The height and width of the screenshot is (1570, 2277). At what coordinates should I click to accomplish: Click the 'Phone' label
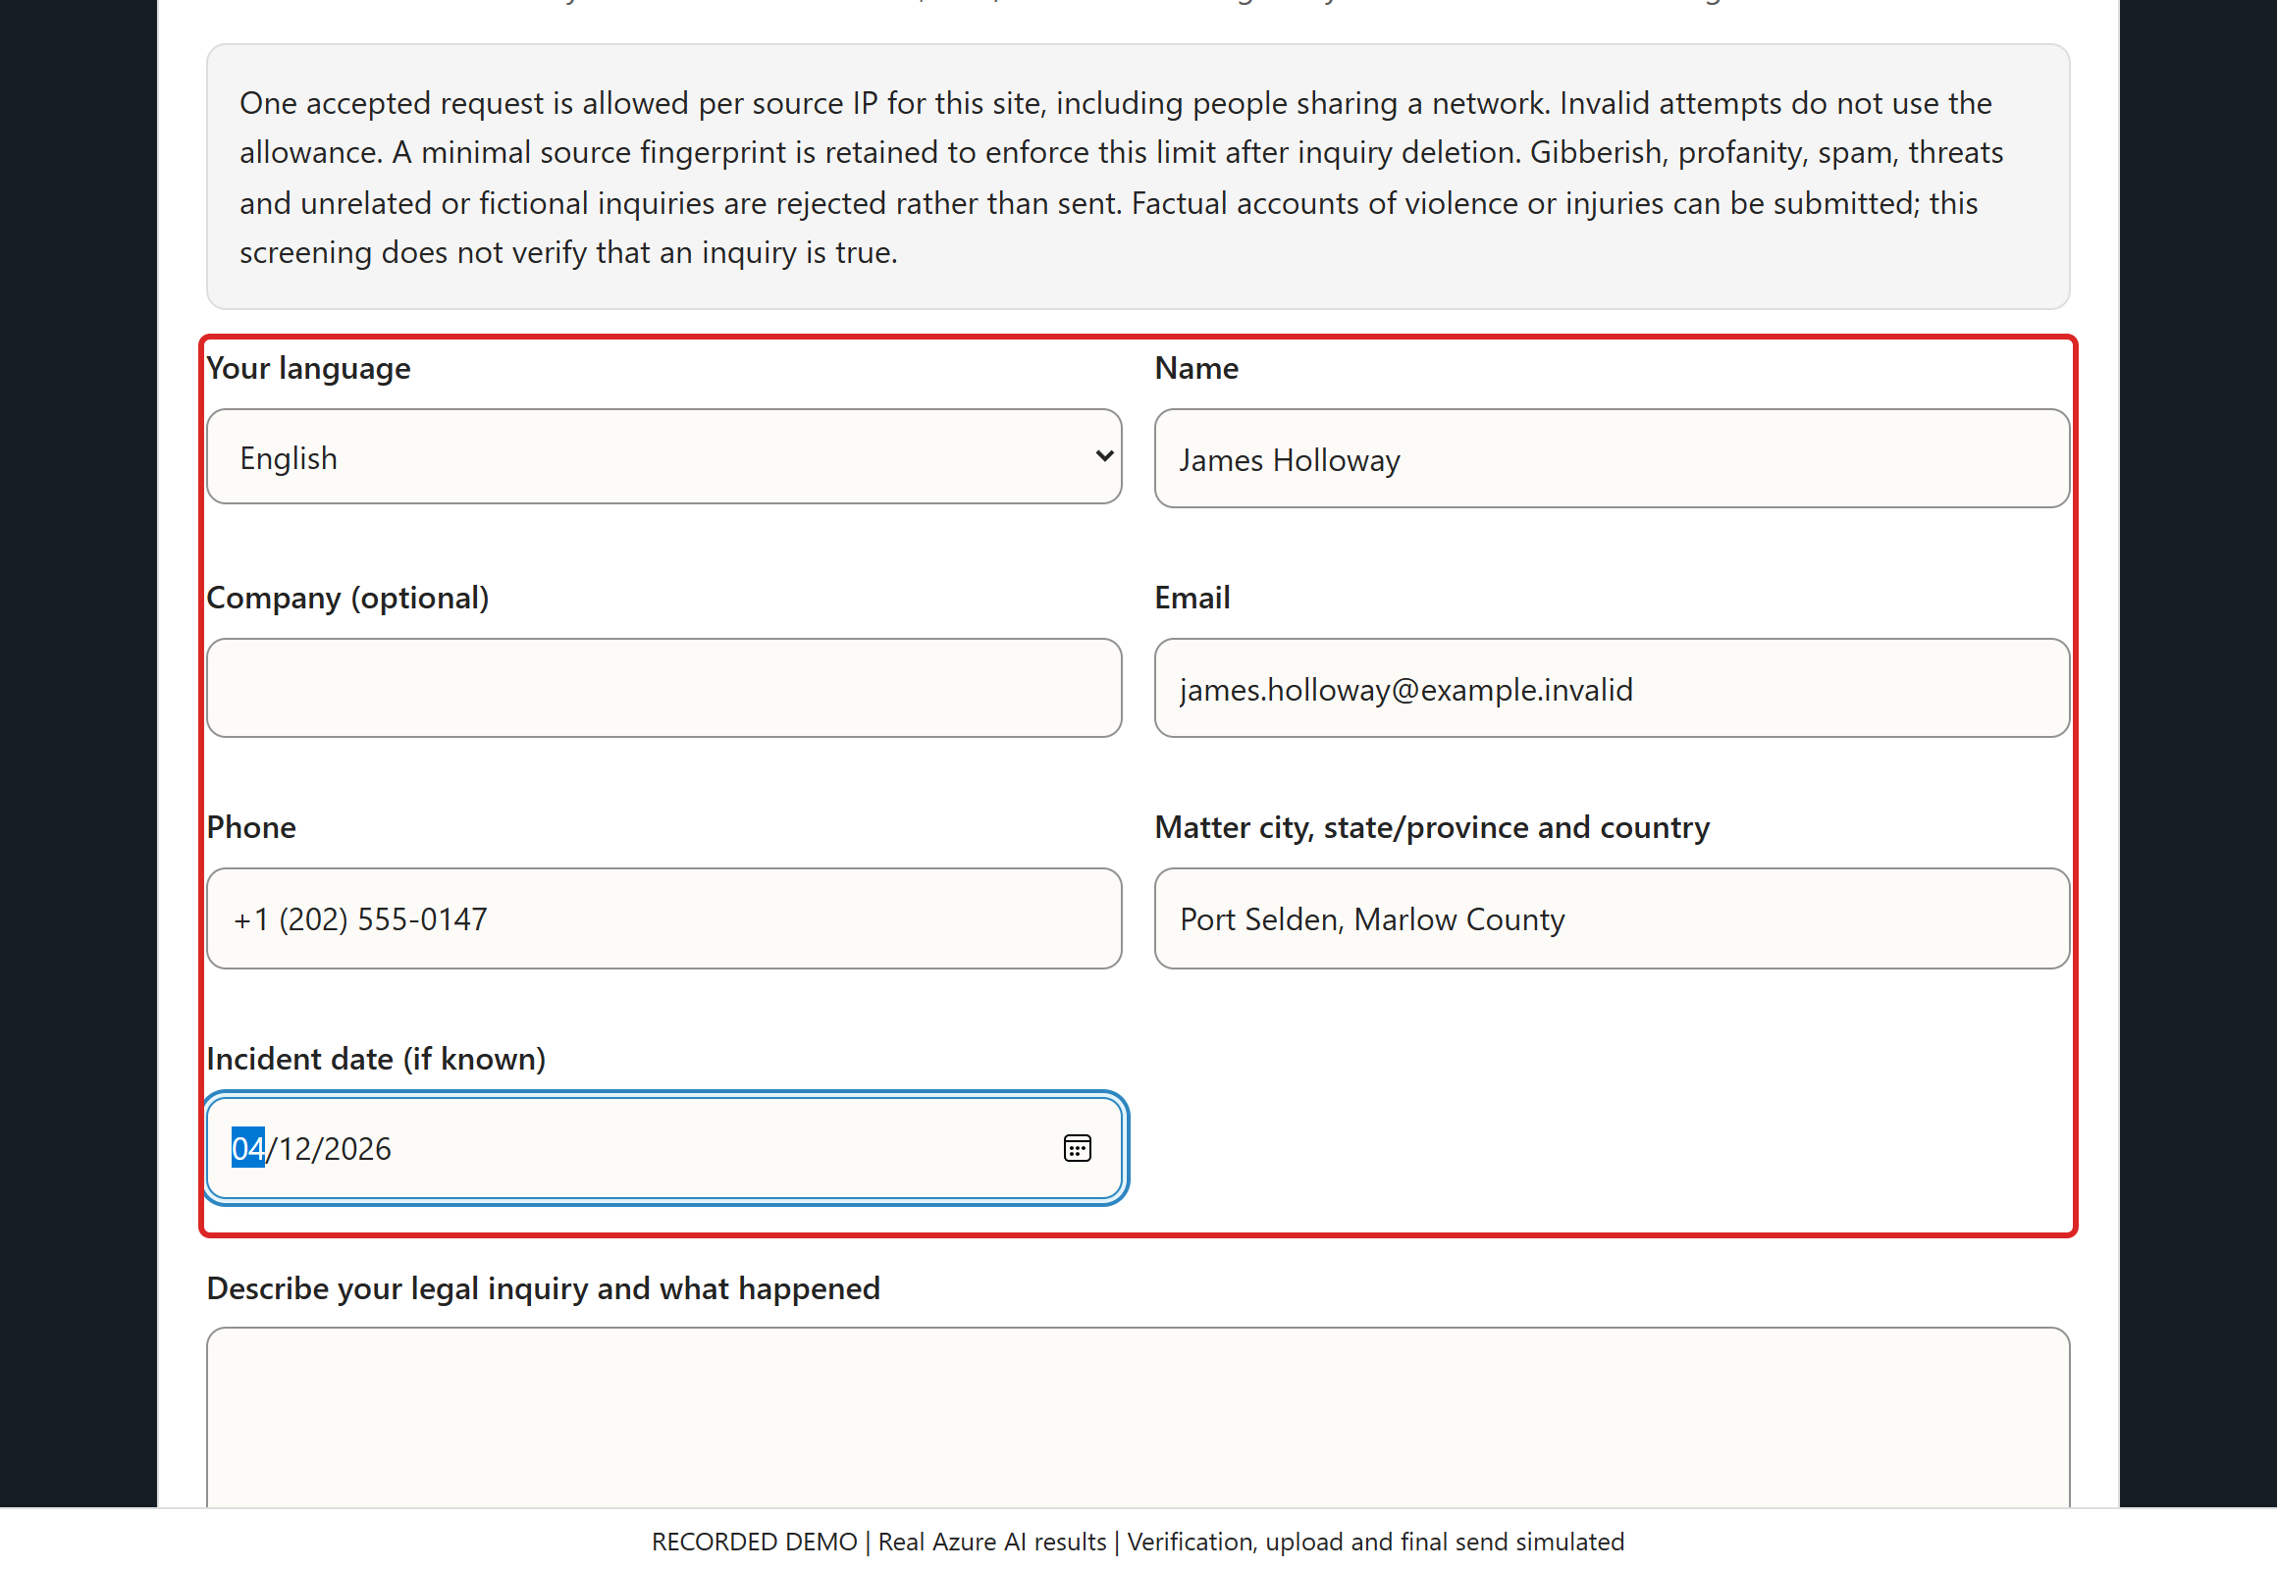click(x=251, y=827)
